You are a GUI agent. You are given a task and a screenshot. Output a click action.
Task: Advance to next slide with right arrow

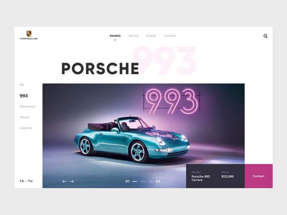pyautogui.click(x=72, y=181)
